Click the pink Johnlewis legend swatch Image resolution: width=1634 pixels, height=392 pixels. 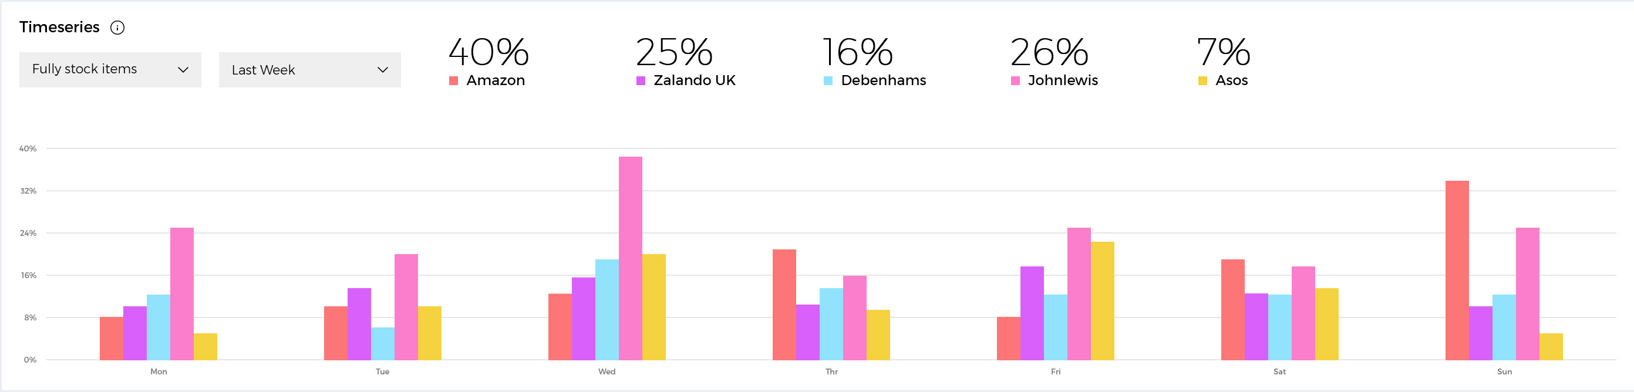click(1015, 80)
